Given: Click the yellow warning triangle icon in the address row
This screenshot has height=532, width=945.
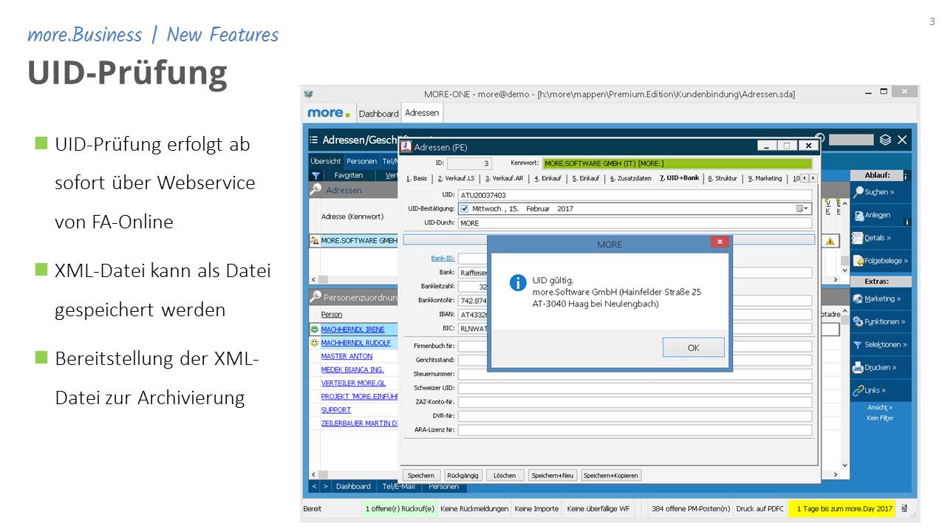Looking at the screenshot, I should tap(830, 241).
